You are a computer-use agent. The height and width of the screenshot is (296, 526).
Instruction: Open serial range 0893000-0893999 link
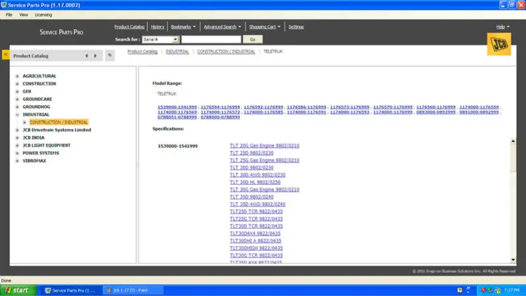coord(436,112)
